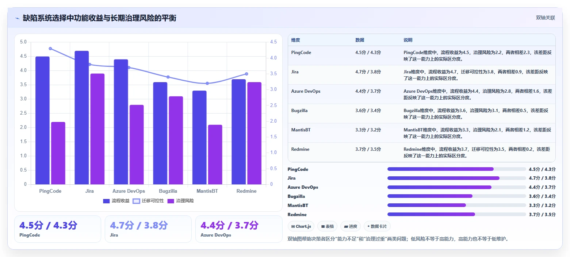Toggle the 迁移可控性 legend item

148,201
